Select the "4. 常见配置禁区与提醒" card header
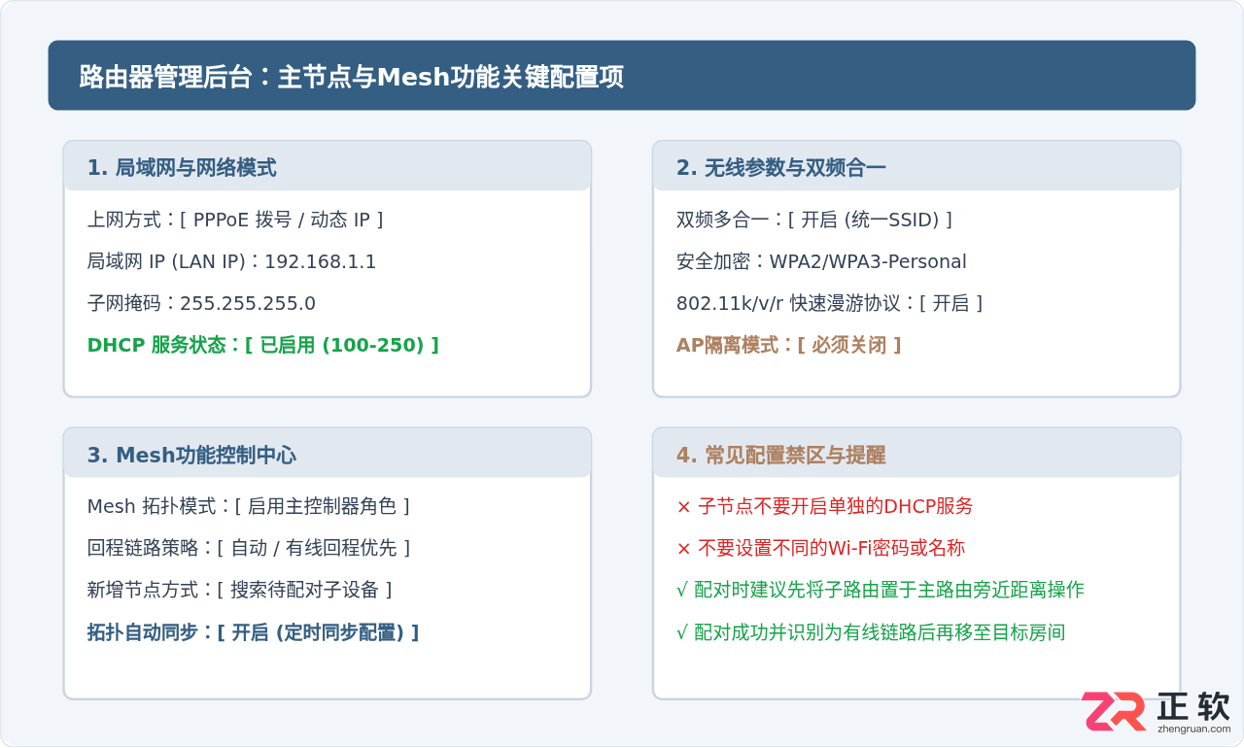The image size is (1244, 748). pos(916,454)
